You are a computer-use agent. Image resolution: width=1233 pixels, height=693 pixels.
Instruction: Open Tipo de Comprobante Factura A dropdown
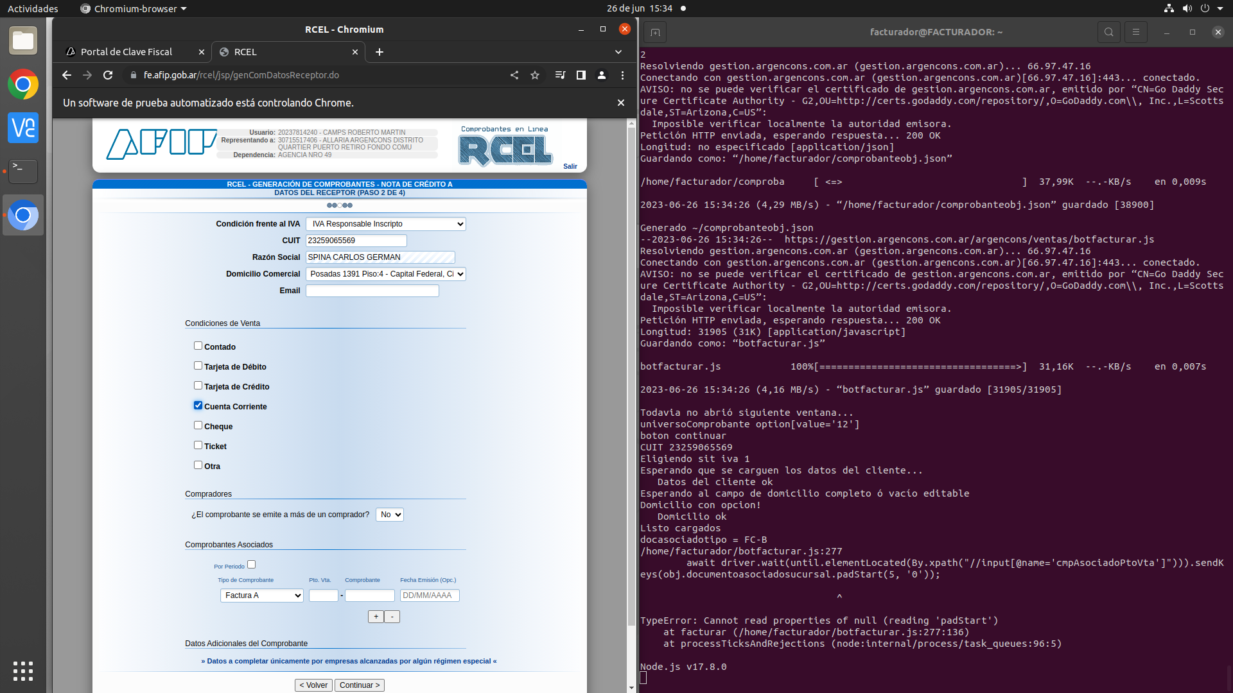tap(262, 595)
